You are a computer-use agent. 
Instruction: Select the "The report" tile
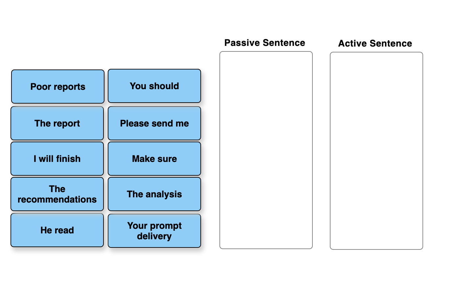point(57,123)
